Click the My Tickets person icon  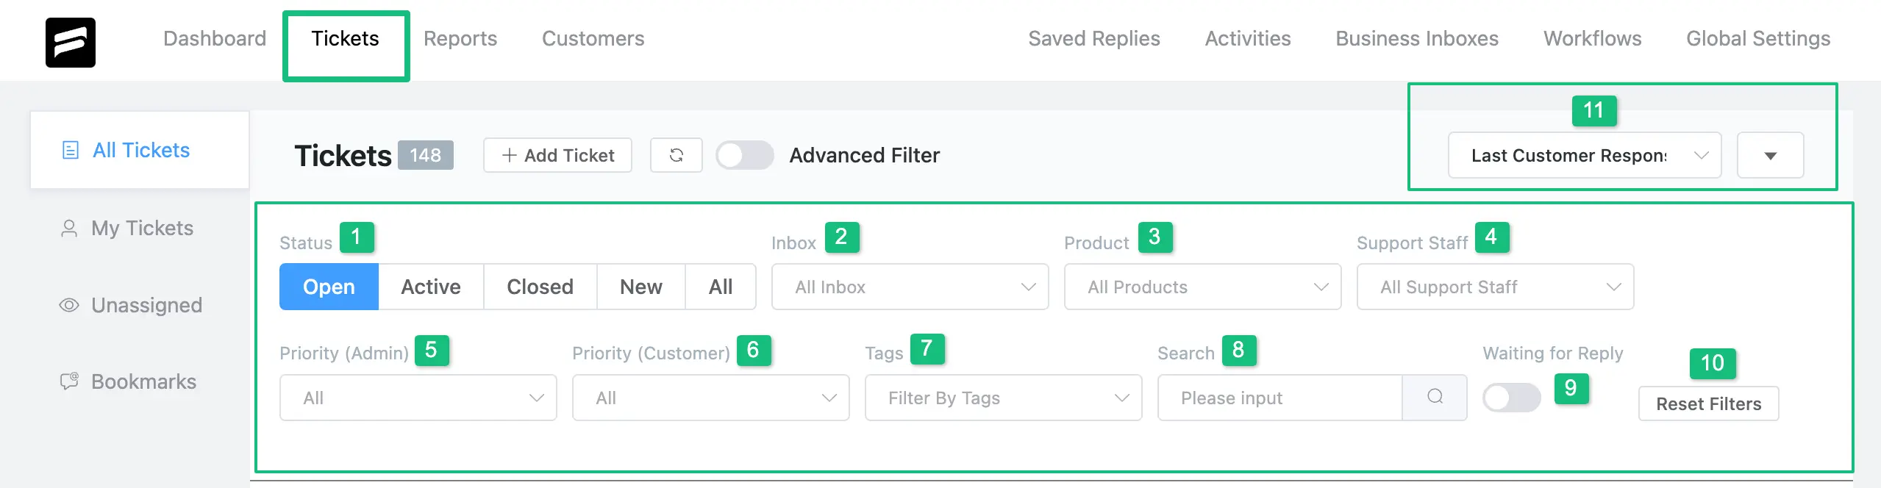click(69, 229)
